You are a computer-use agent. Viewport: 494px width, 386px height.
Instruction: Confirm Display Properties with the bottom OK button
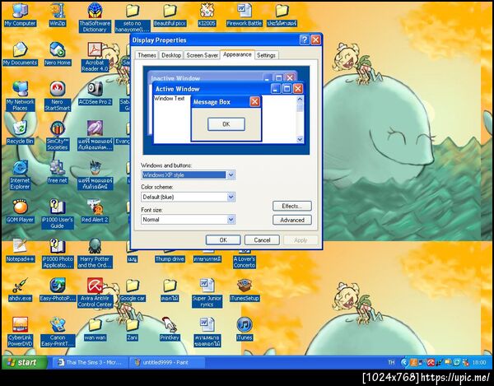223,240
